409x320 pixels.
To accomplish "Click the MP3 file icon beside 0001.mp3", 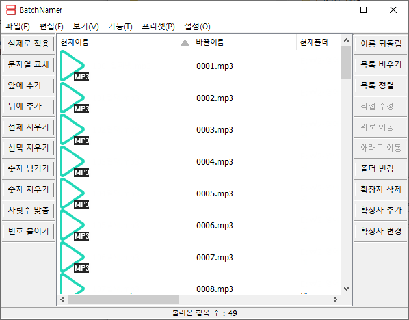I will [74, 66].
